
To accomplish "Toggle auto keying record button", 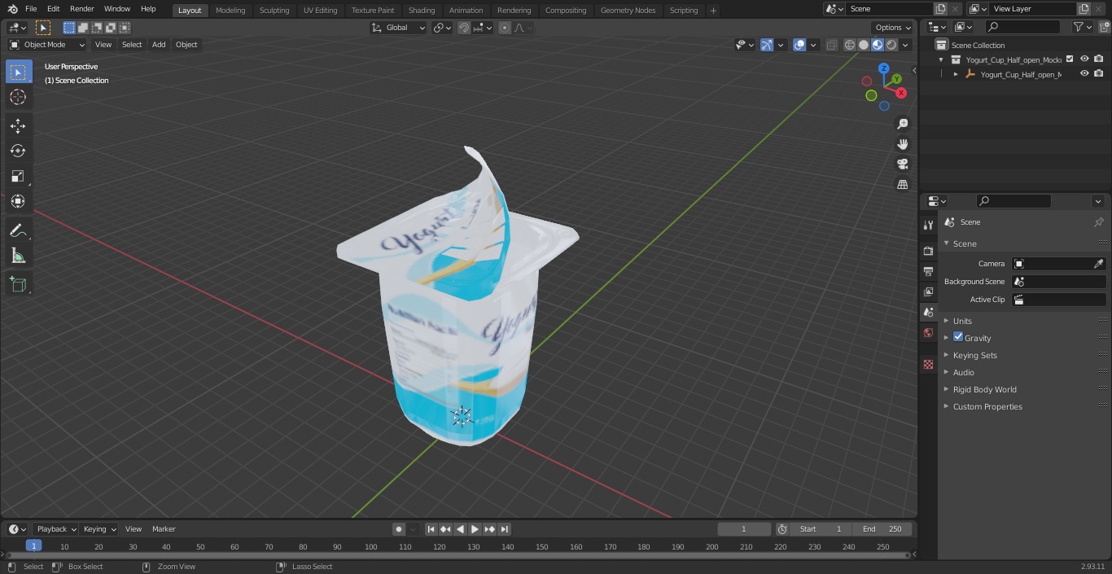I will click(x=399, y=529).
